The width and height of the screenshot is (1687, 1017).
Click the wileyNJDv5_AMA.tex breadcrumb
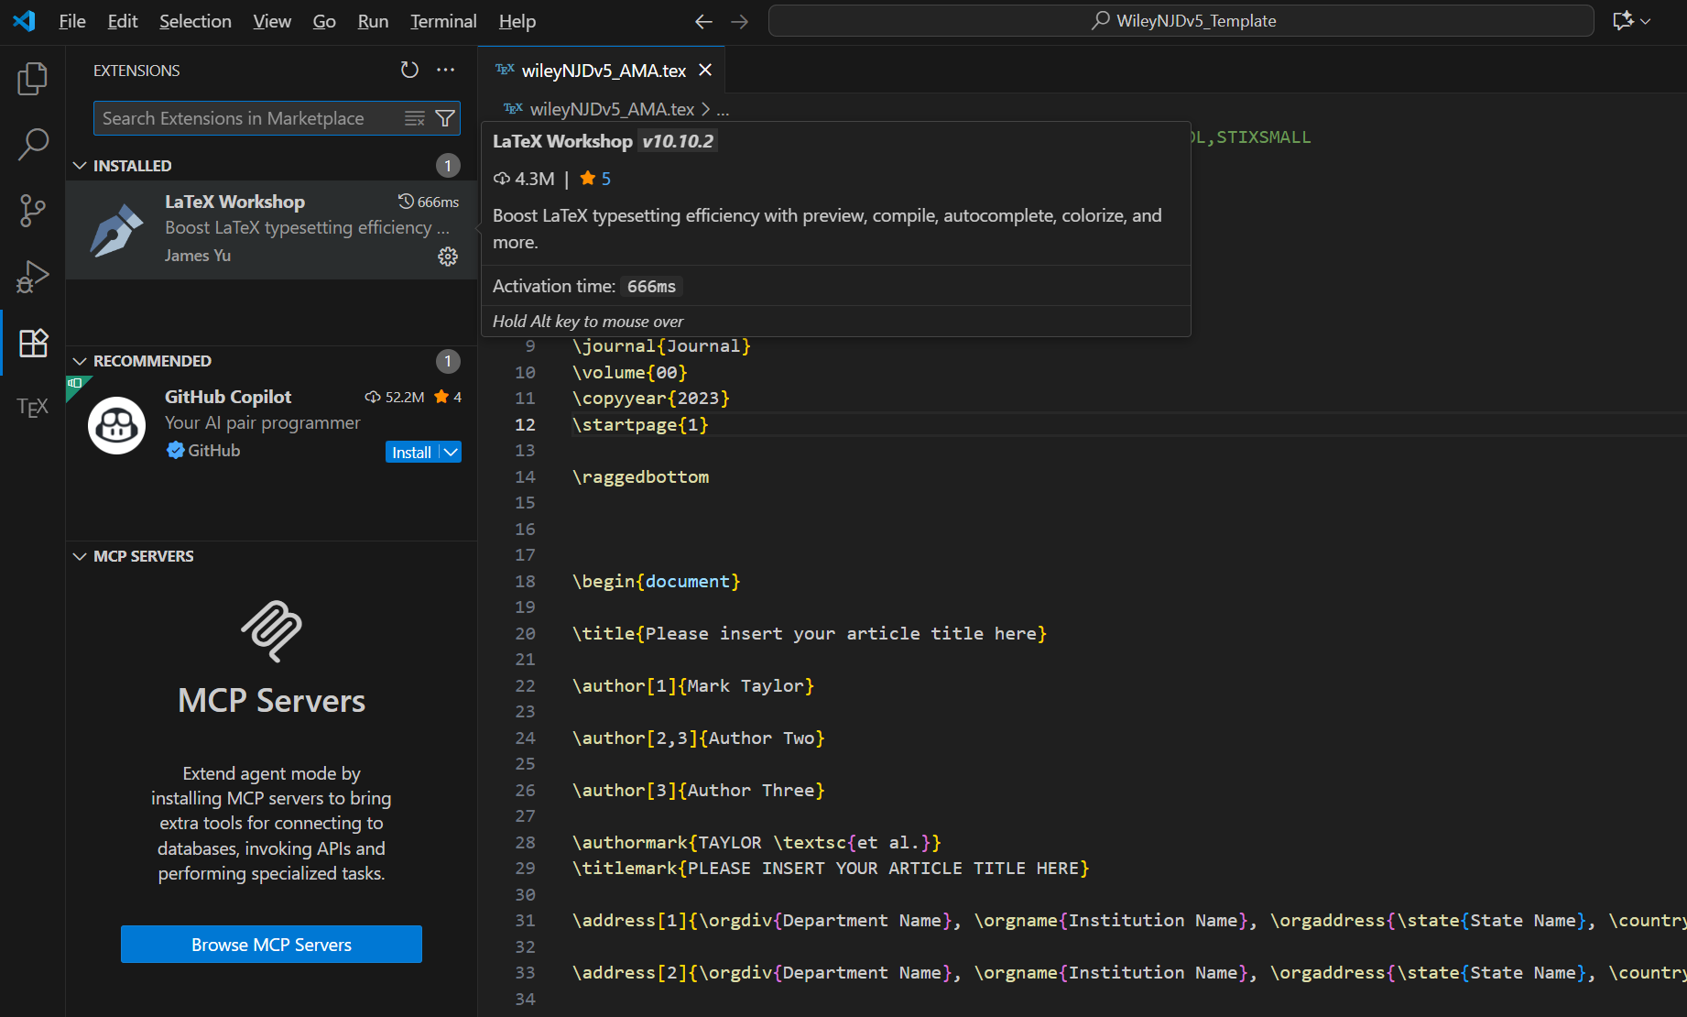612,109
